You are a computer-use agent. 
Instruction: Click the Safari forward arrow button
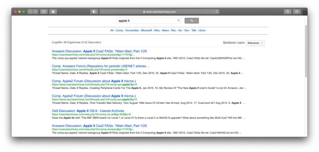[36, 12]
